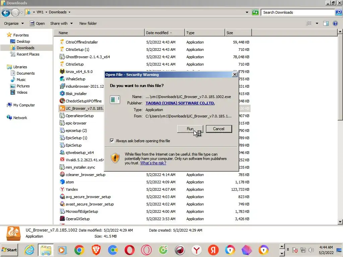Sort by the Date modified column header
Image resolution: width=343 pixels, height=257 pixels.
coord(164,33)
